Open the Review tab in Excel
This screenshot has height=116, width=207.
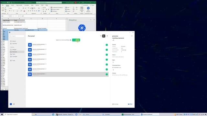(x=37, y=5)
